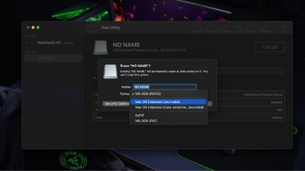Minimize the Disk Utility window with yellow button
The height and width of the screenshot is (171, 305).
pyautogui.click(x=33, y=28)
